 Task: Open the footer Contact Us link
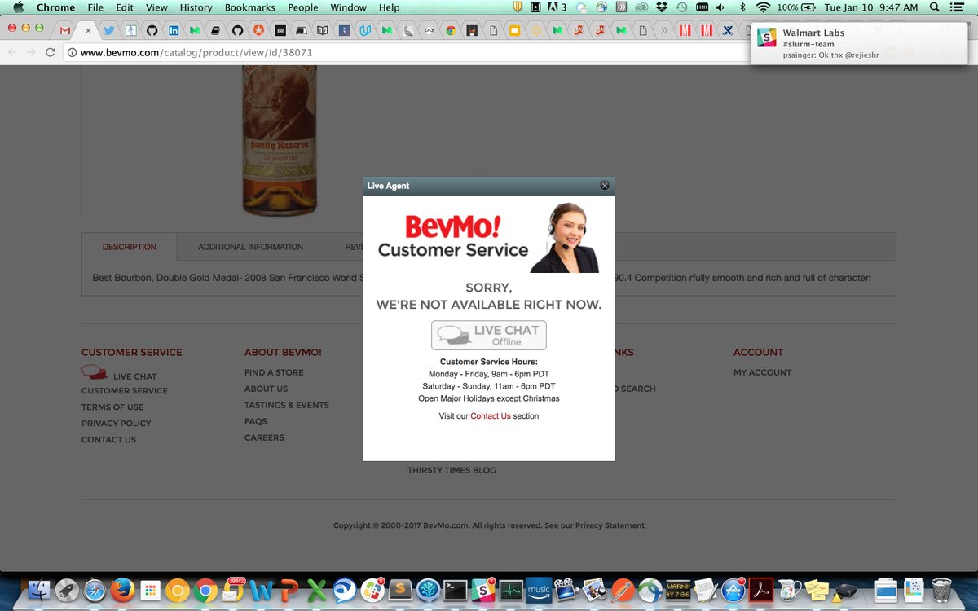click(108, 440)
